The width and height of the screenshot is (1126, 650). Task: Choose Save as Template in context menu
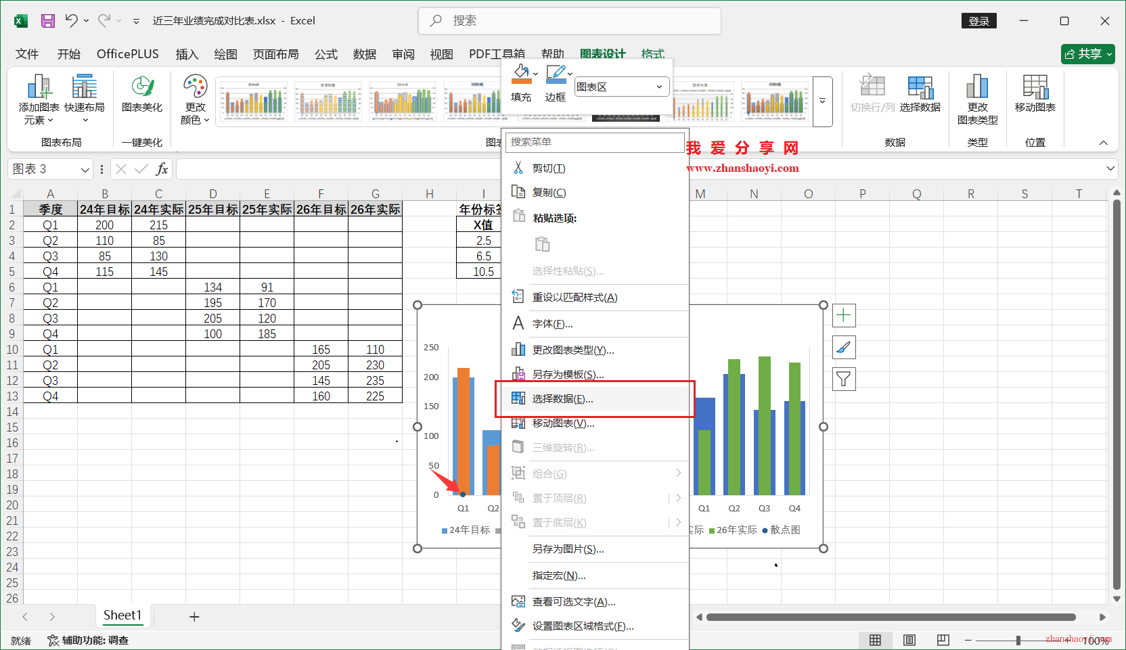(x=595, y=374)
